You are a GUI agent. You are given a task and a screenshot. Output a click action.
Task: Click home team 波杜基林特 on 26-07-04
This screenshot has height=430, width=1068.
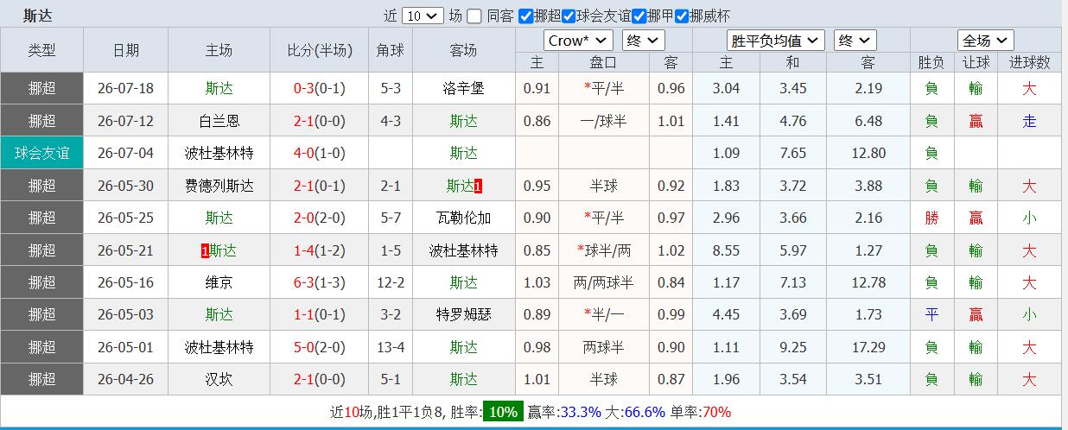click(x=219, y=153)
